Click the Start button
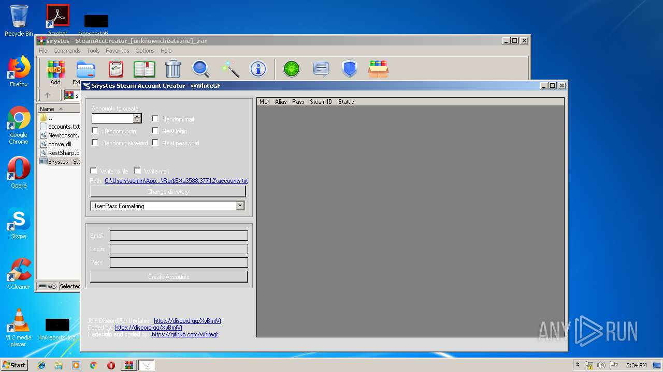This screenshot has height=372, width=663. [x=14, y=365]
